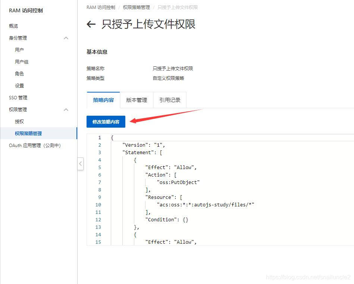
Task: Click the "Condition": {} code line
Action: (x=167, y=219)
